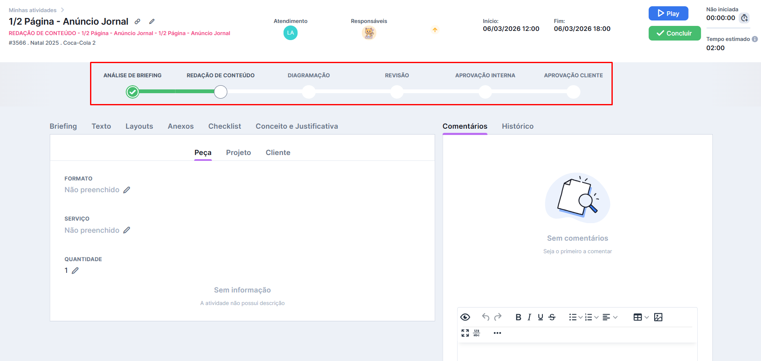Screen dimensions: 761x361
Task: Expand the text alignment dropdown arrow
Action: 615,317
